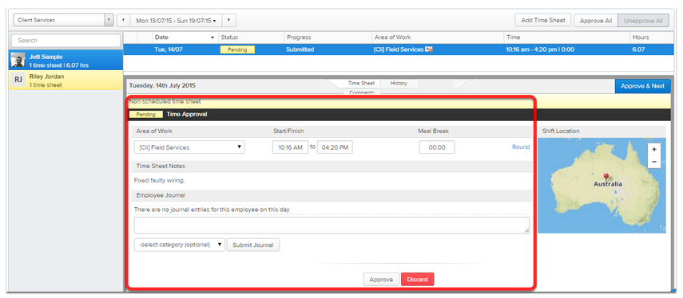Screen dimensions: 683x298
Task: Click the Status column header
Action: coord(251,37)
